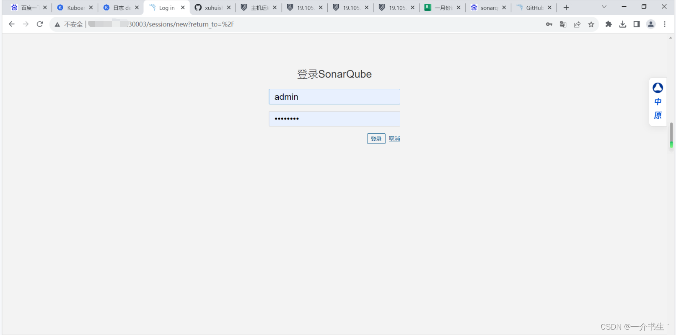The width and height of the screenshot is (676, 335).
Task: Close the xuhuis GitHub tab
Action: click(229, 8)
